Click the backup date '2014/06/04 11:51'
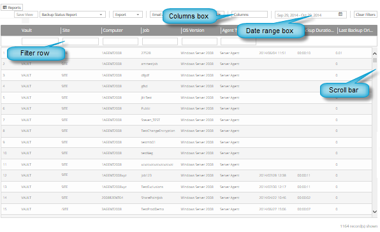 pos(272,53)
